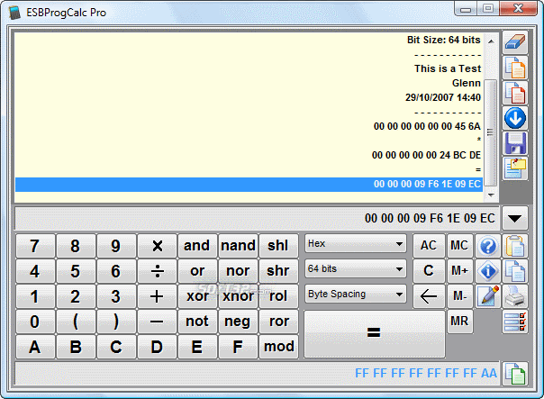Save tape with the floppy disk icon
The image size is (544, 399).
(x=515, y=143)
